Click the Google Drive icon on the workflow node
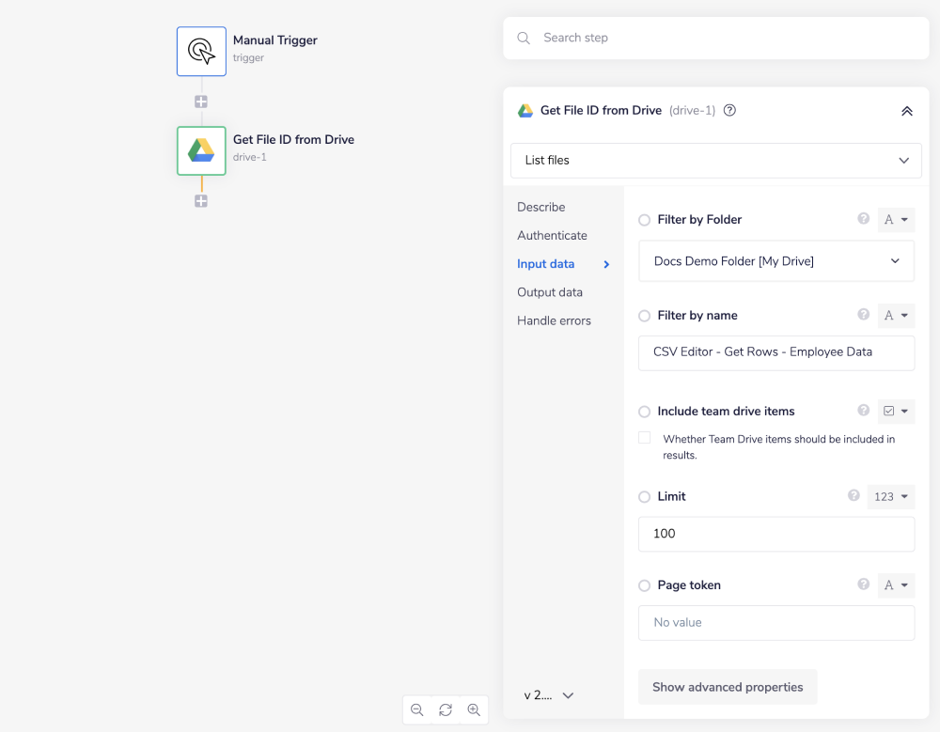The width and height of the screenshot is (940, 733). pyautogui.click(x=201, y=150)
